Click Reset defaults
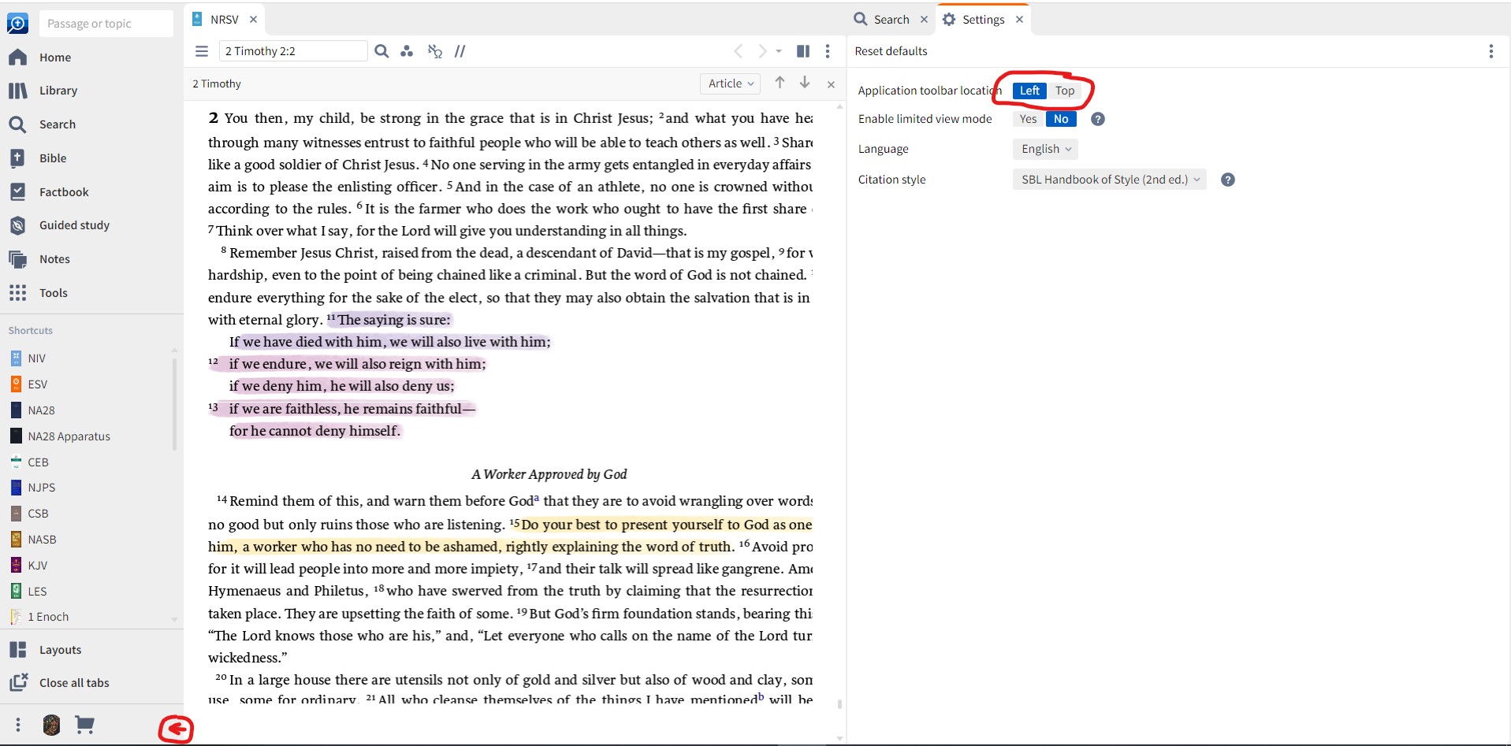This screenshot has height=746, width=1511. coord(890,50)
